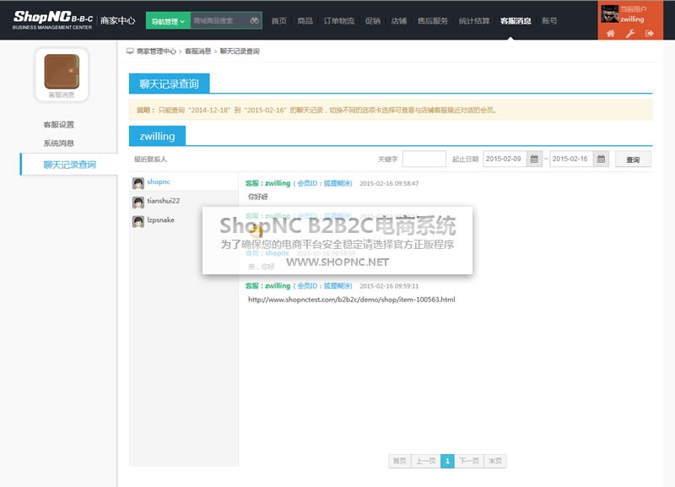
Task: Click the shopnc contact avatar
Action: point(138,183)
